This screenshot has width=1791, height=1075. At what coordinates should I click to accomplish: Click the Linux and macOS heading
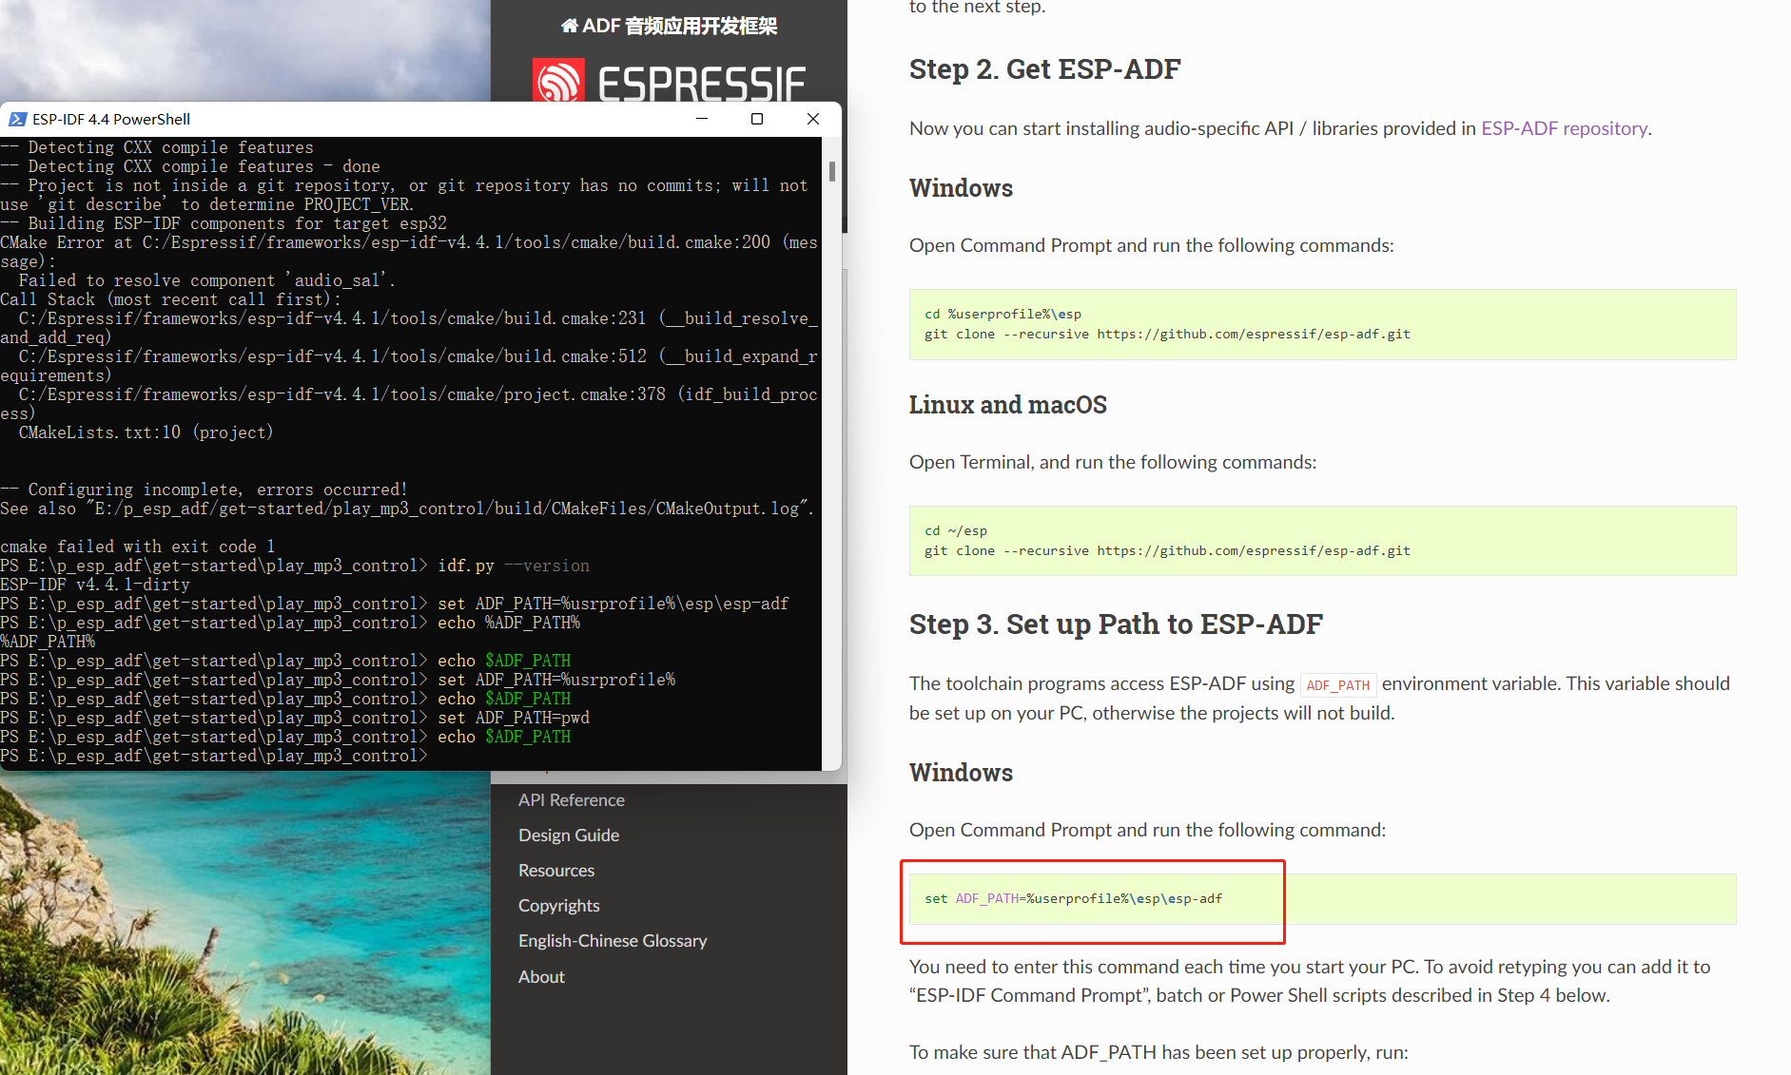1008,405
